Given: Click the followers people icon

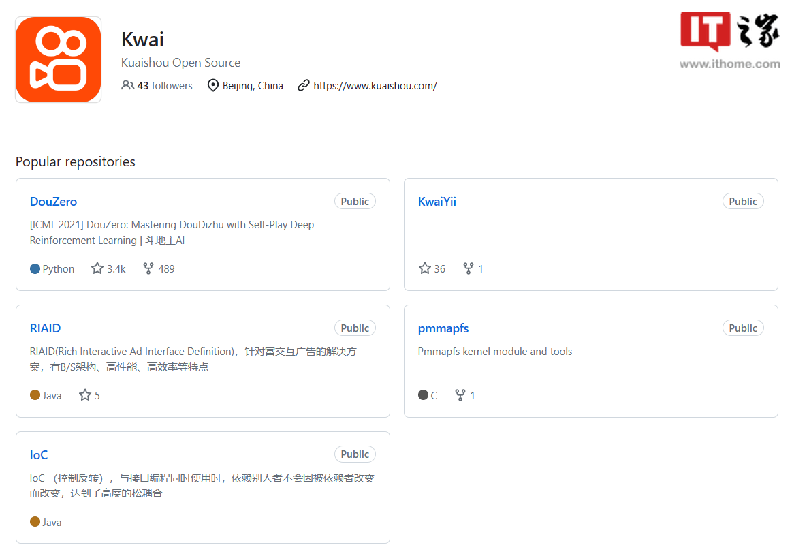Looking at the screenshot, I should pyautogui.click(x=127, y=85).
